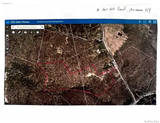The height and width of the screenshot is (123, 160).
Task: Open the basemap gallery grid widget
Action: (x=155, y=22)
